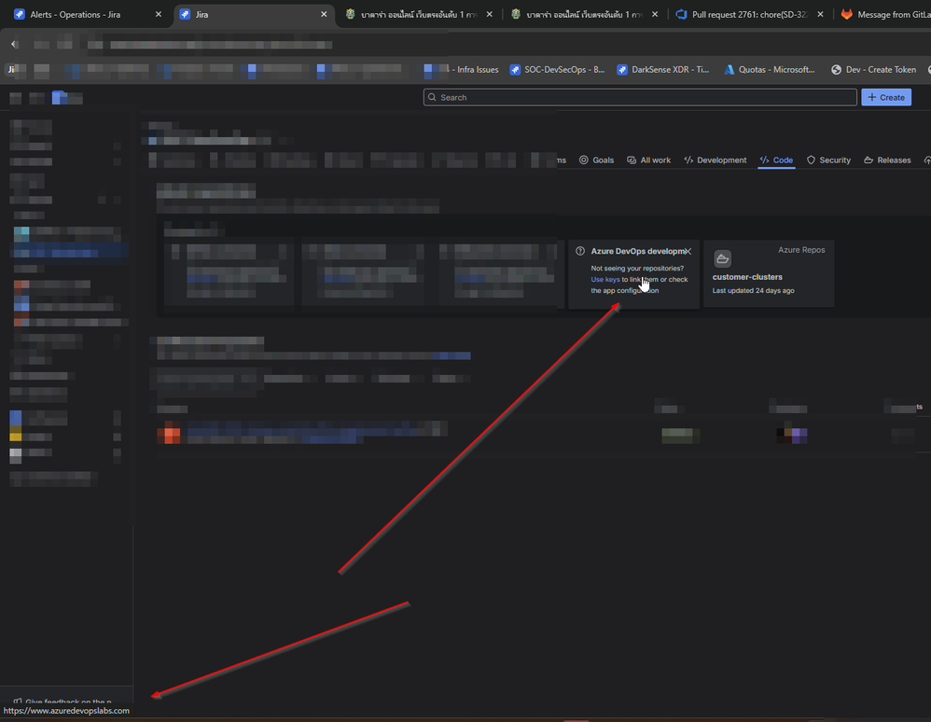This screenshot has width=931, height=722.
Task: Open the Security project tab
Action: click(829, 160)
